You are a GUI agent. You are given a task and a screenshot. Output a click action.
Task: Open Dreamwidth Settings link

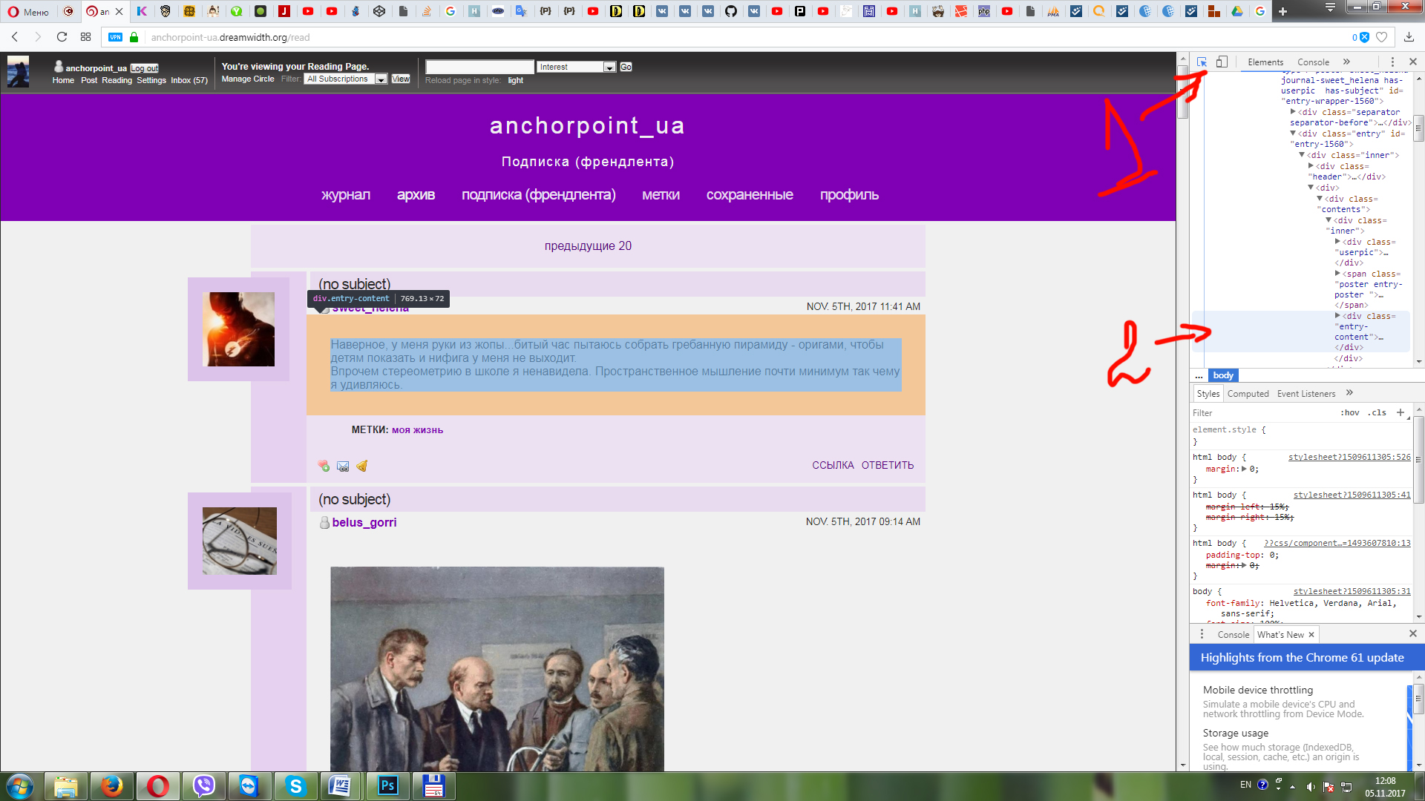pyautogui.click(x=151, y=80)
